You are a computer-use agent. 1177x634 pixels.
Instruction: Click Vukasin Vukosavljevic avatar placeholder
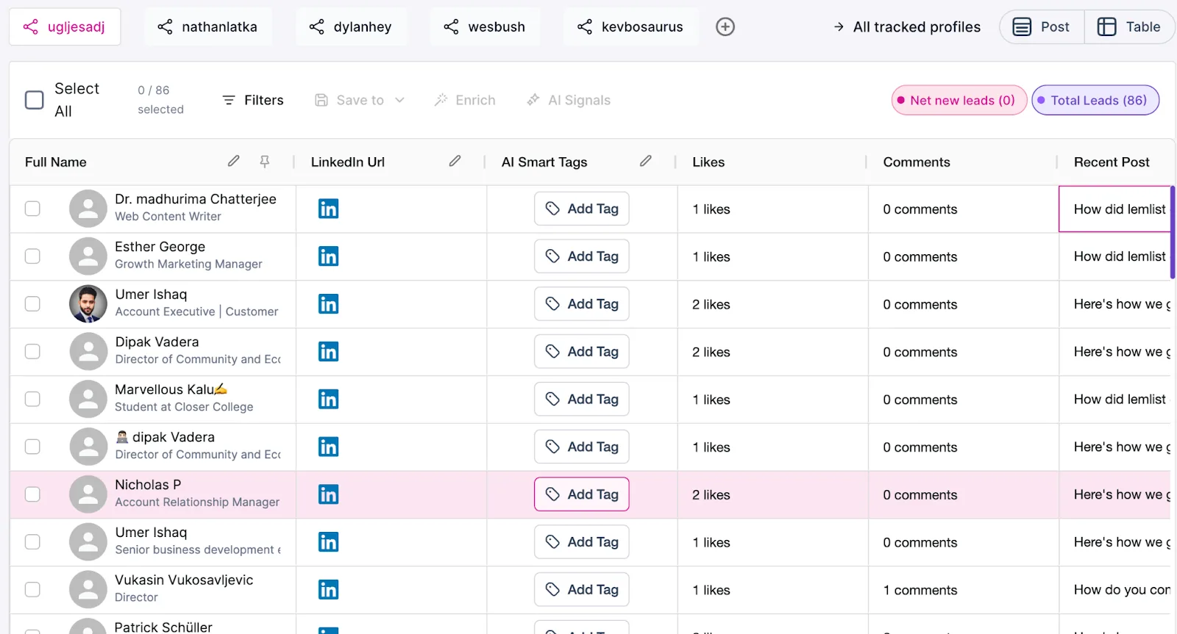coord(88,589)
